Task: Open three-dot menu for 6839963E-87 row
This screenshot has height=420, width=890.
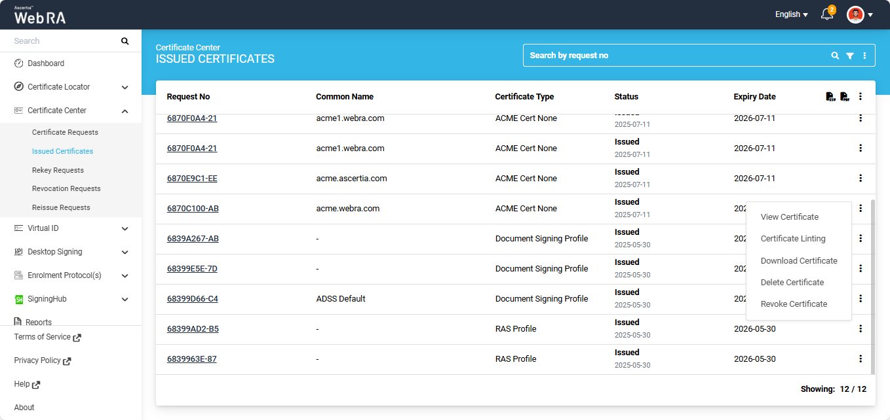Action: click(861, 359)
